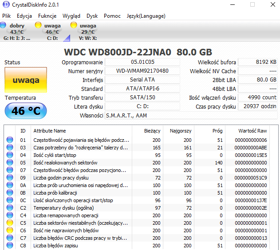Viewport: 280px width, 250px height.
Task: Open the Wygląd menu
Action: point(71,16)
